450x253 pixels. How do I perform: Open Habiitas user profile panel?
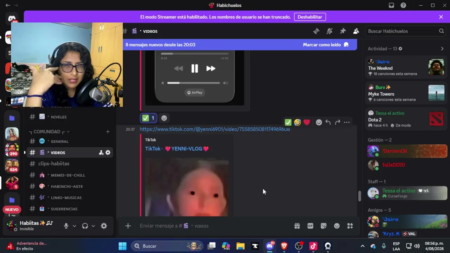30,226
